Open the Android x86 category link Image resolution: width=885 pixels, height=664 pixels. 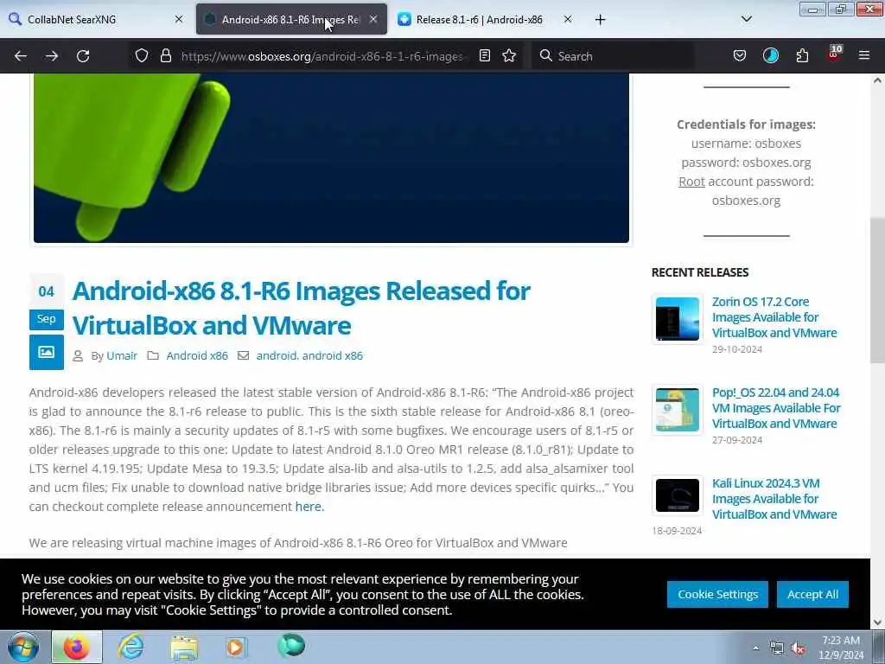point(197,355)
